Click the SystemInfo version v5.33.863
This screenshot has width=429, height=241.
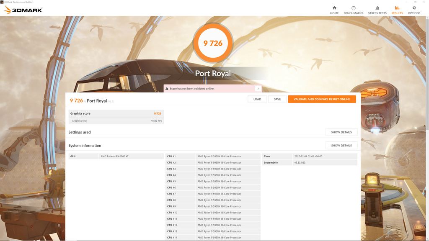(300, 163)
